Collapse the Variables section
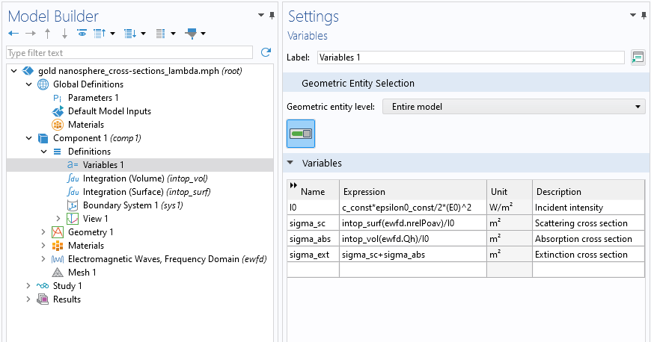Image resolution: width=651 pixels, height=342 pixels. (292, 163)
